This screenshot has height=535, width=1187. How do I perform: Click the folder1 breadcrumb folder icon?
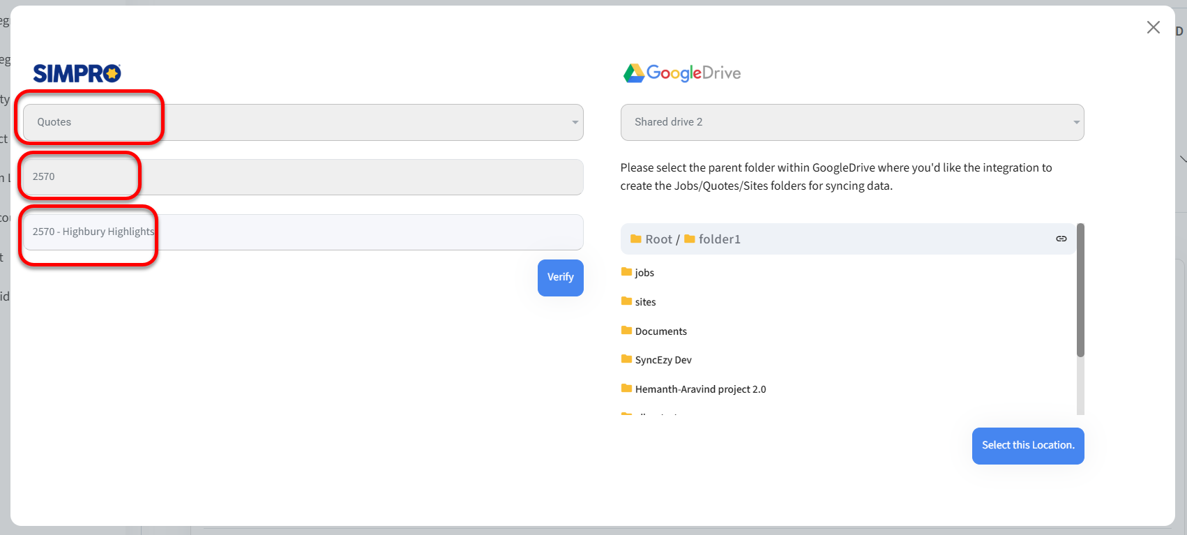[x=690, y=239]
